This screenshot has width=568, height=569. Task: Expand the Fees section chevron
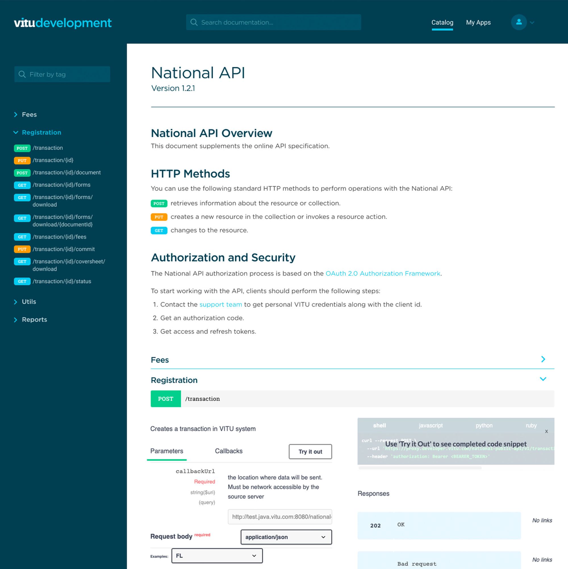click(x=544, y=359)
